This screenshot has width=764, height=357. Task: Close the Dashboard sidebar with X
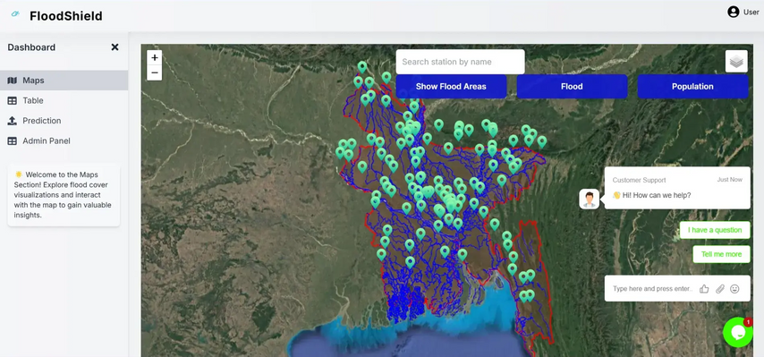(x=115, y=47)
